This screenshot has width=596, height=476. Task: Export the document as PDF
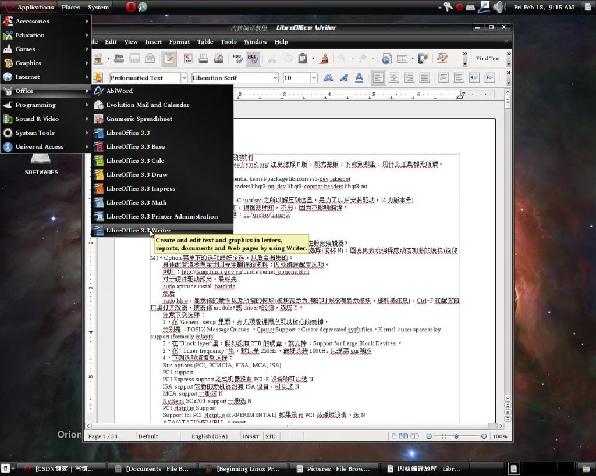[187, 59]
